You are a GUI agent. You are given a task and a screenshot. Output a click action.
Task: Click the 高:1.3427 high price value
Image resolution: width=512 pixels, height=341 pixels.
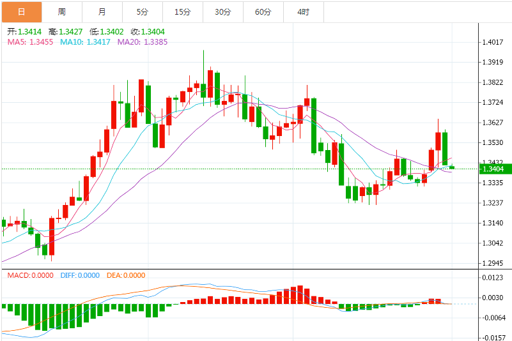pos(65,32)
